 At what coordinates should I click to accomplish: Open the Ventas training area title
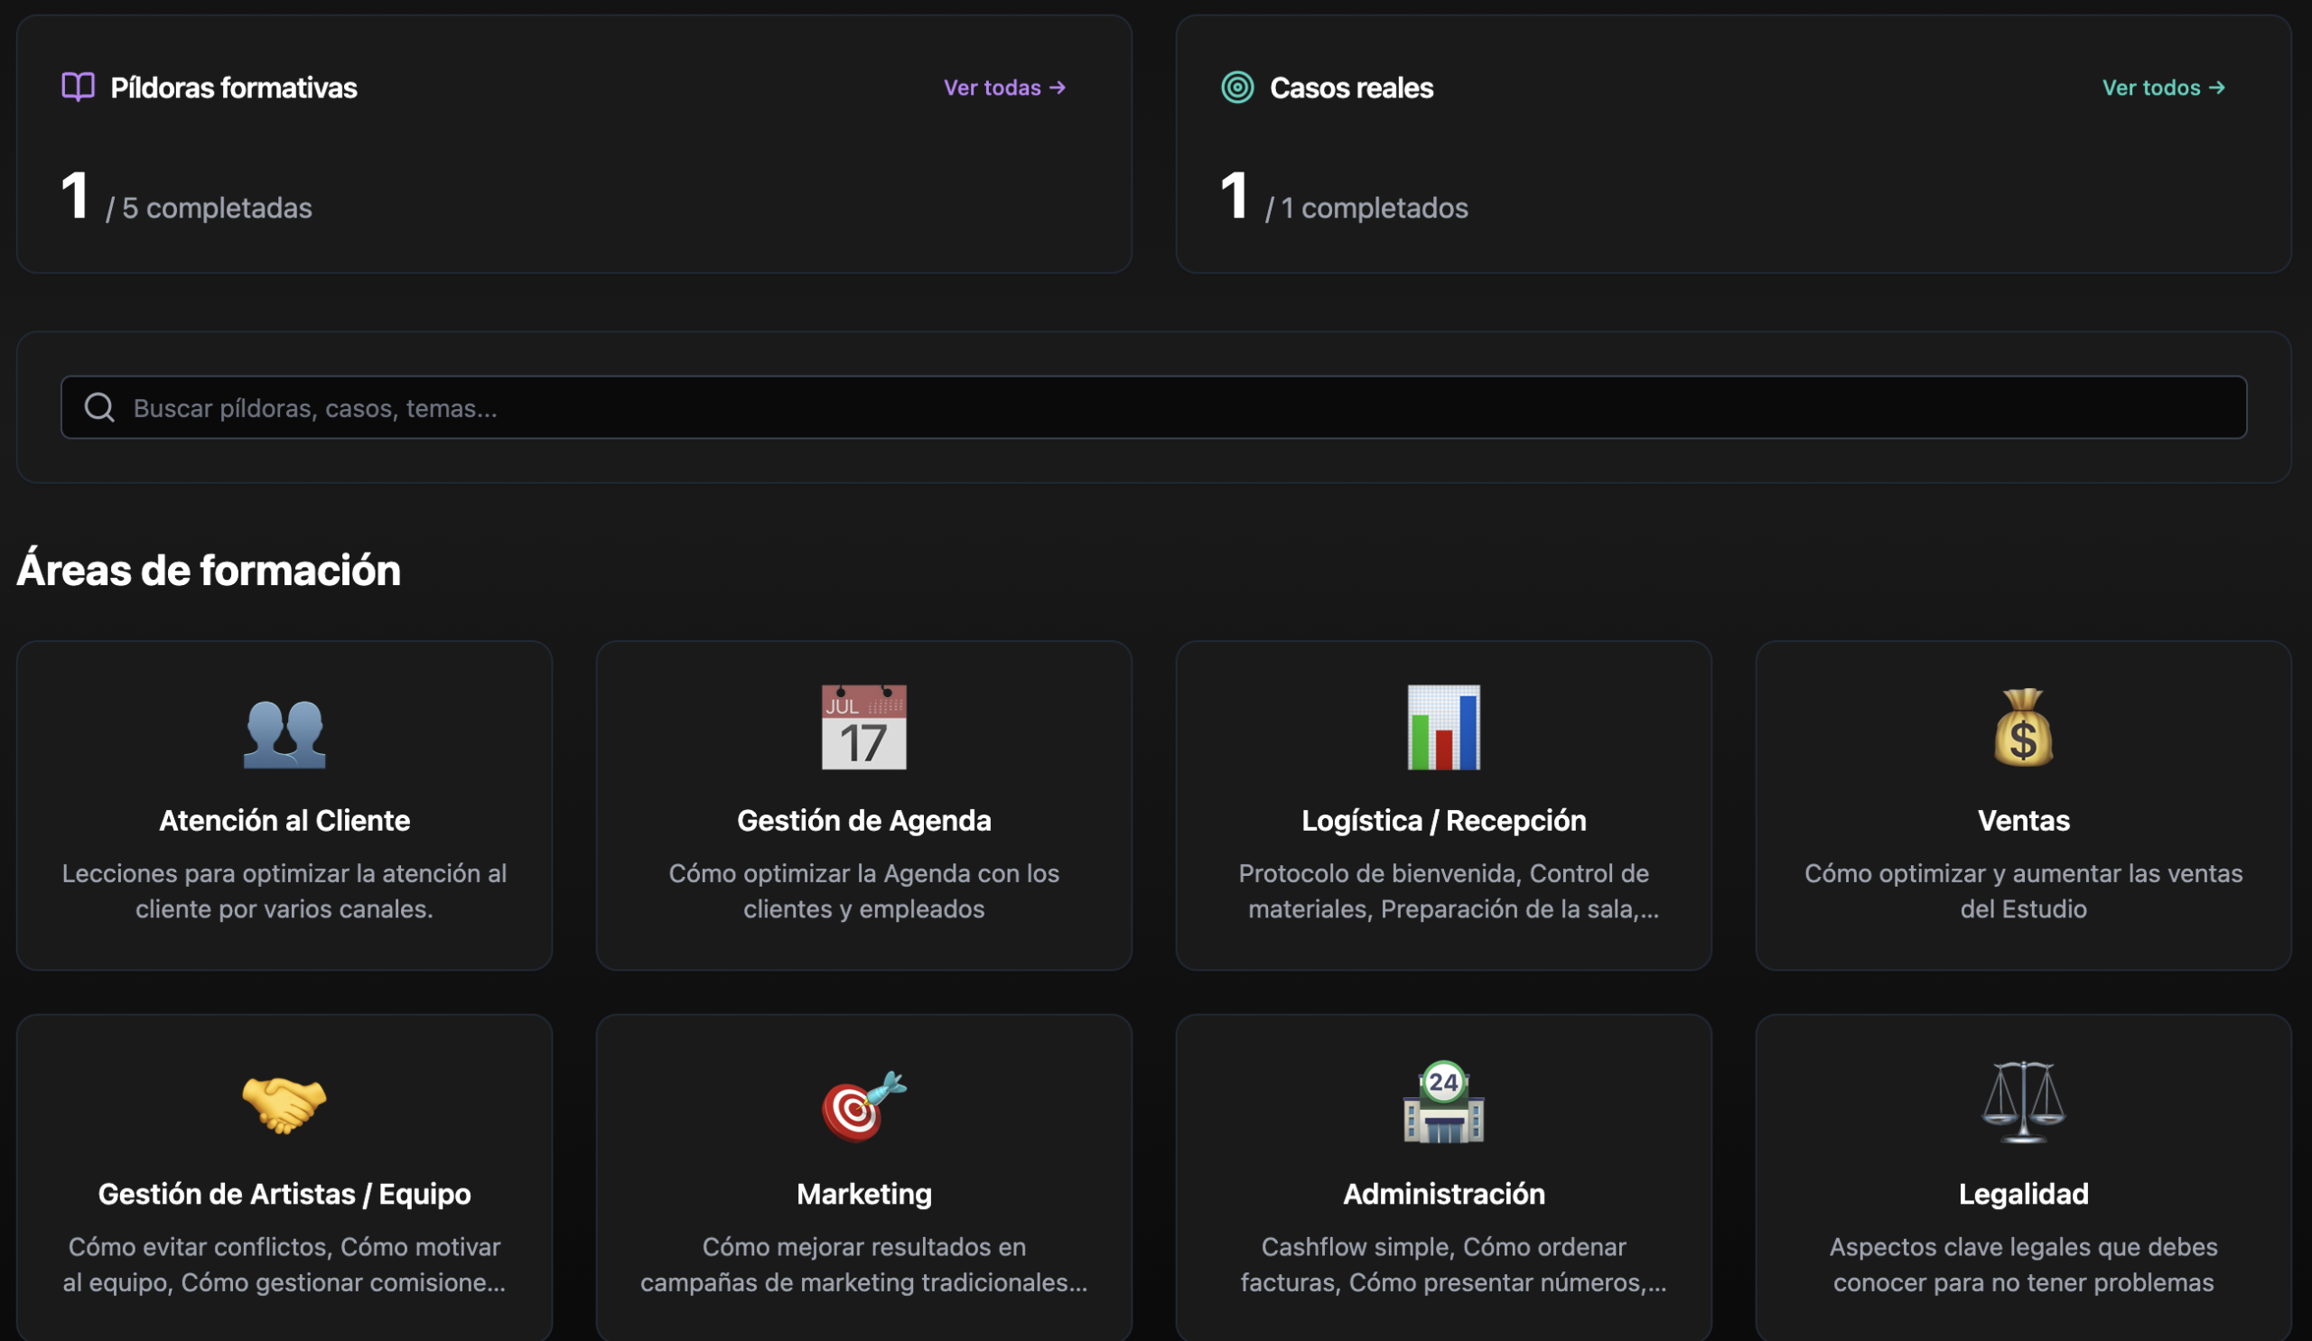[2023, 820]
